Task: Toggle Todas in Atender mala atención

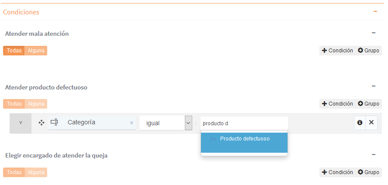Action: click(x=14, y=51)
